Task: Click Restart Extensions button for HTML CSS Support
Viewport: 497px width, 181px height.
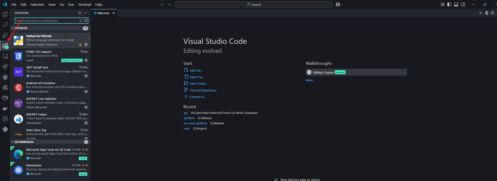Action: tap(72, 61)
